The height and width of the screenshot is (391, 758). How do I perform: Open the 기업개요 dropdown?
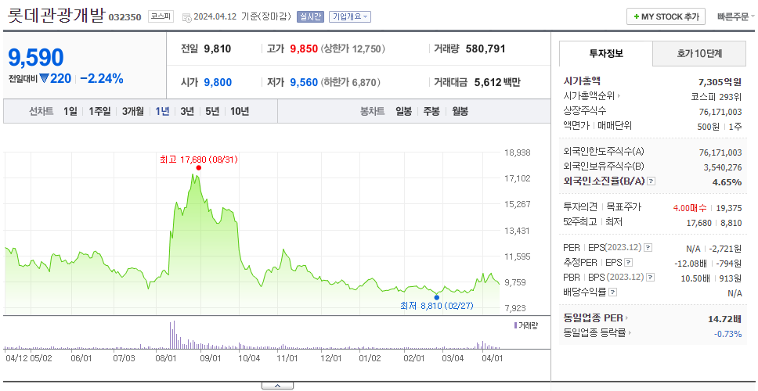coord(349,17)
